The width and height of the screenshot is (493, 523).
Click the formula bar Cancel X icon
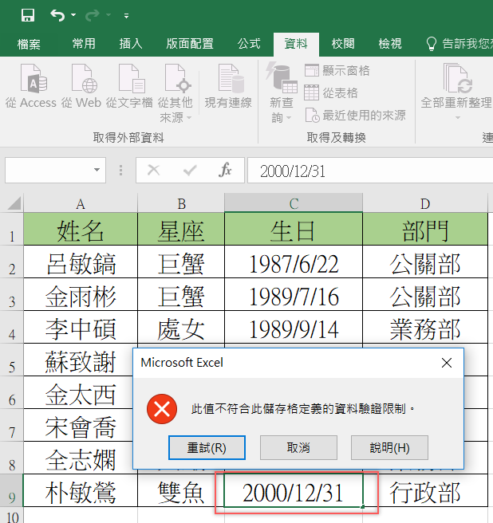pyautogui.click(x=153, y=170)
